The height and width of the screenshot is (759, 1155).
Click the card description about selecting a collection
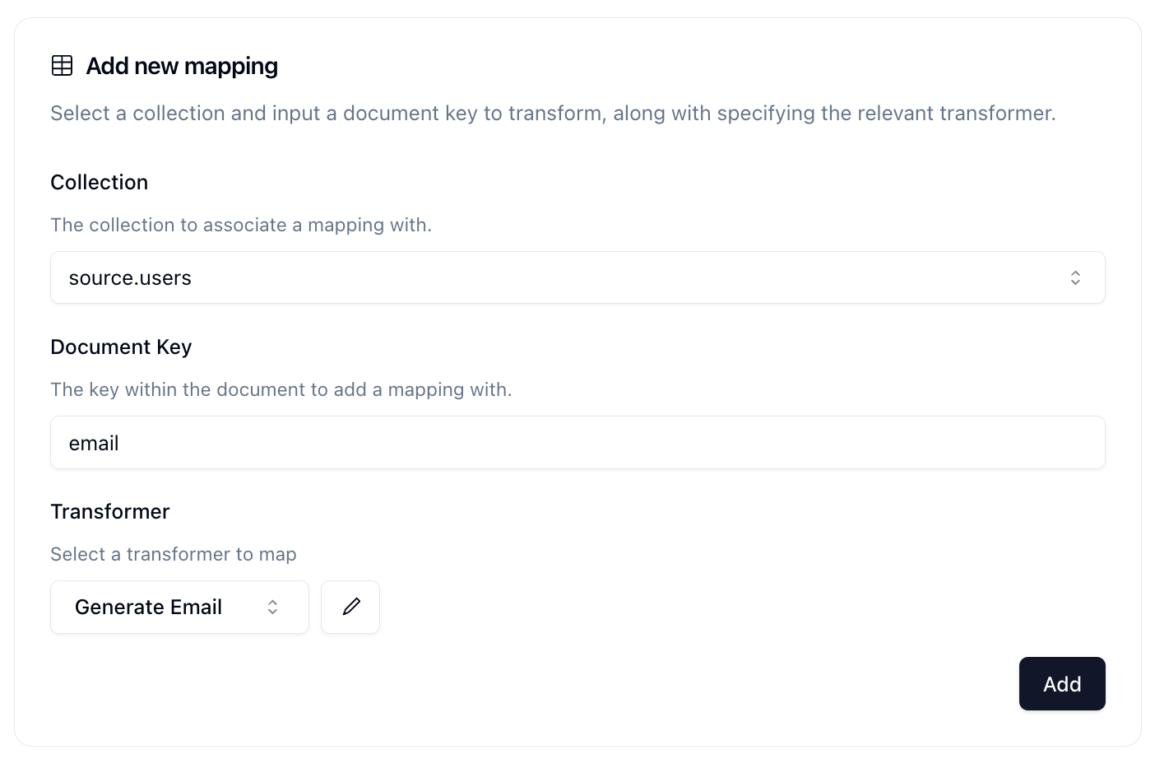tap(553, 114)
